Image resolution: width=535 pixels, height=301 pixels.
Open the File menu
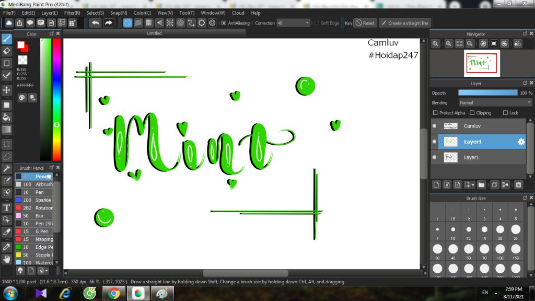[9, 13]
